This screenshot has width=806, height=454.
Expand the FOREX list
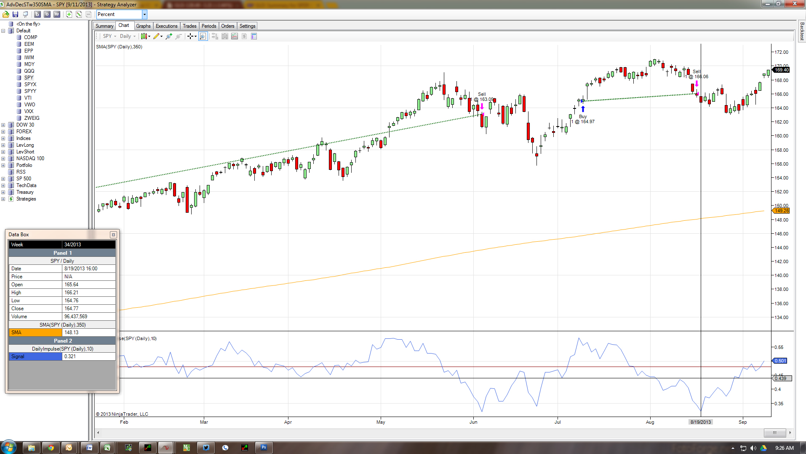[3, 132]
